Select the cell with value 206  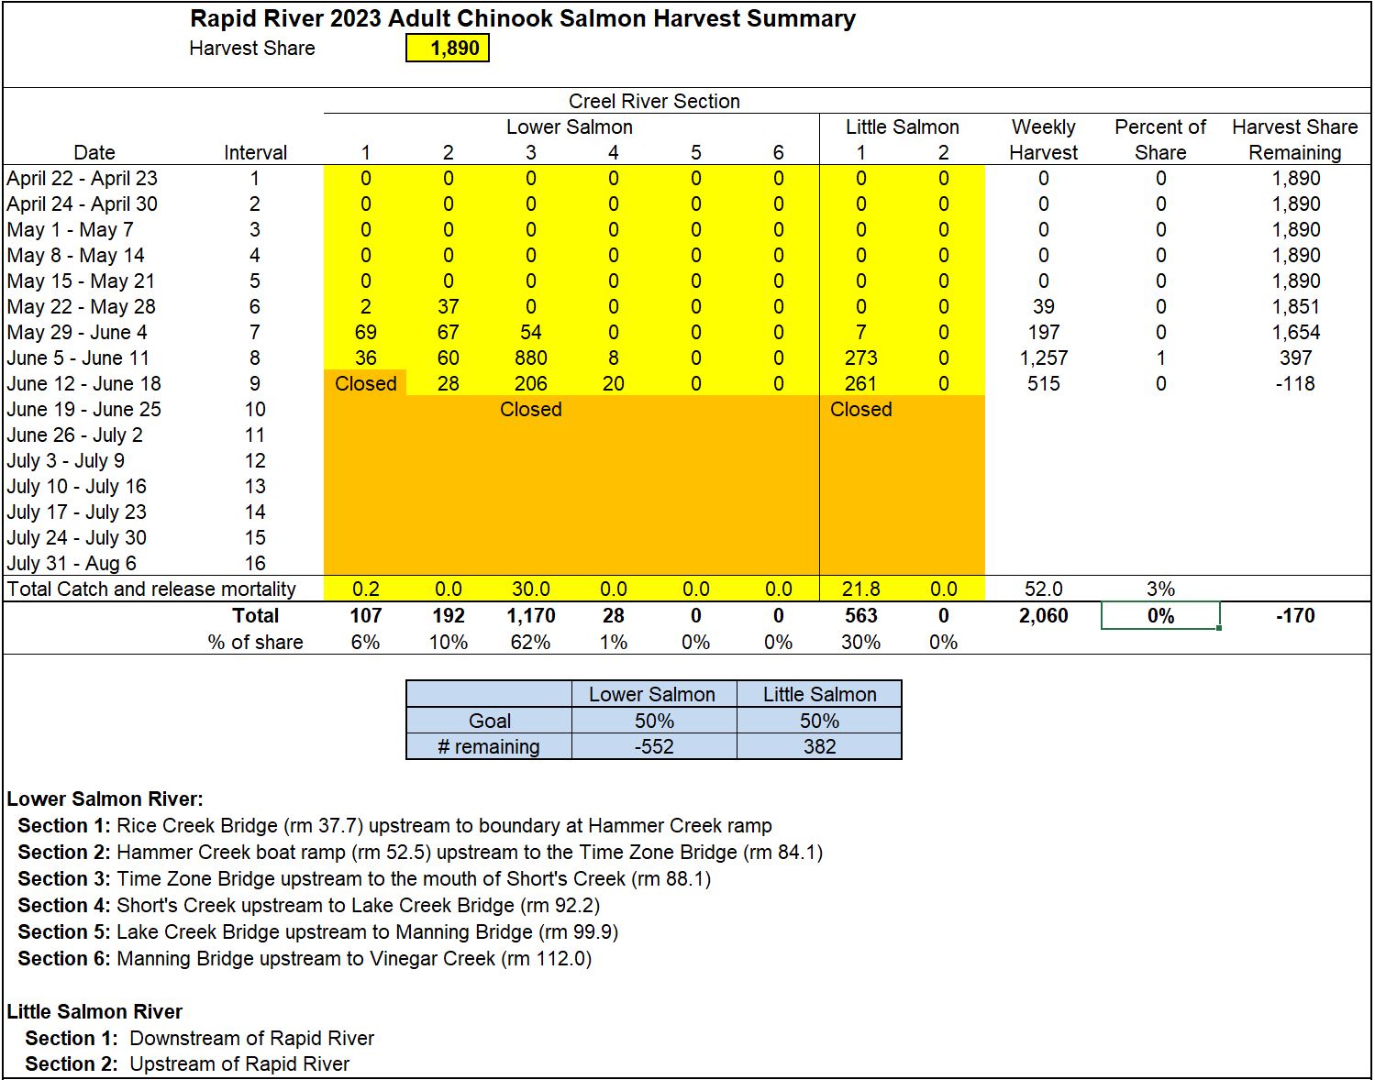point(530,383)
